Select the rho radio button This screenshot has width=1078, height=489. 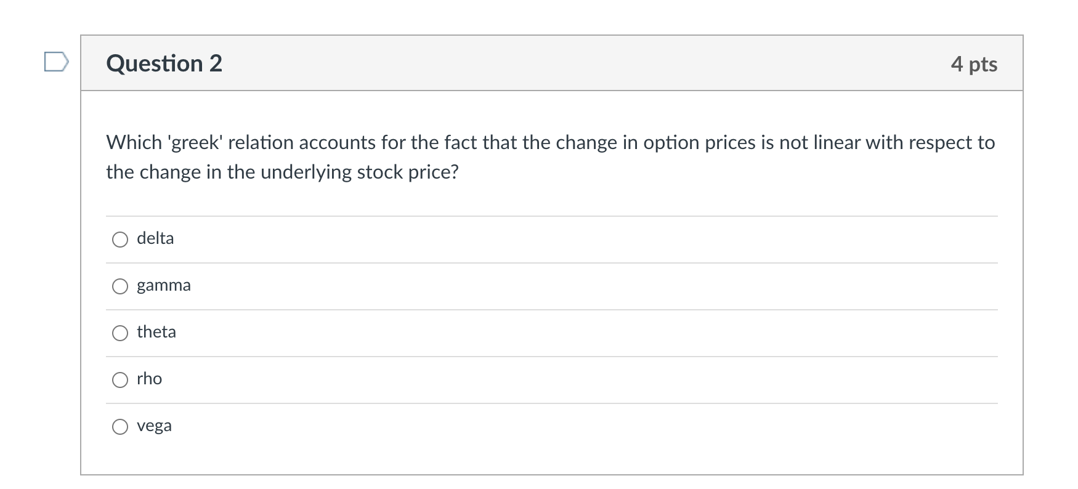click(121, 380)
